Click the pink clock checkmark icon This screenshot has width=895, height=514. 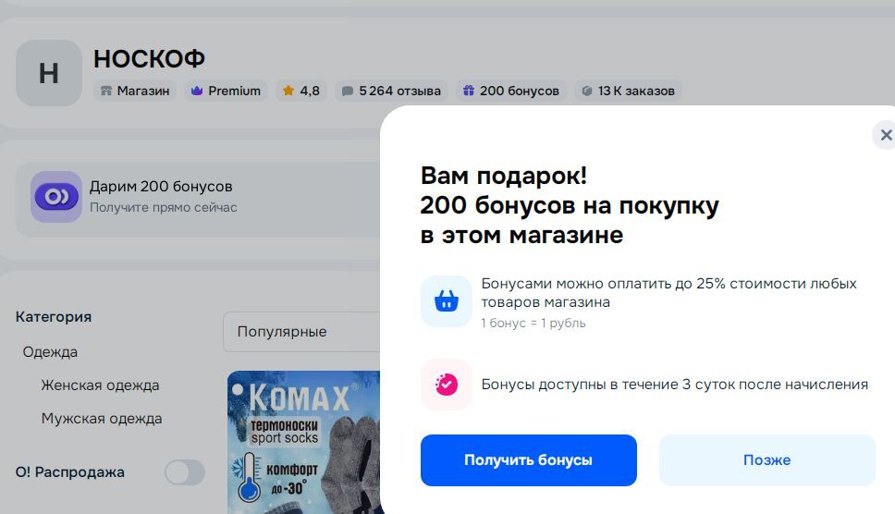pos(447,385)
